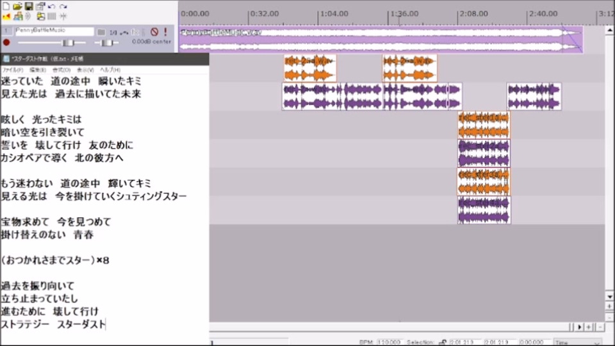615x346 pixels.
Task: Select the PennyBattleMusic.wav audio item
Action: [x=381, y=39]
